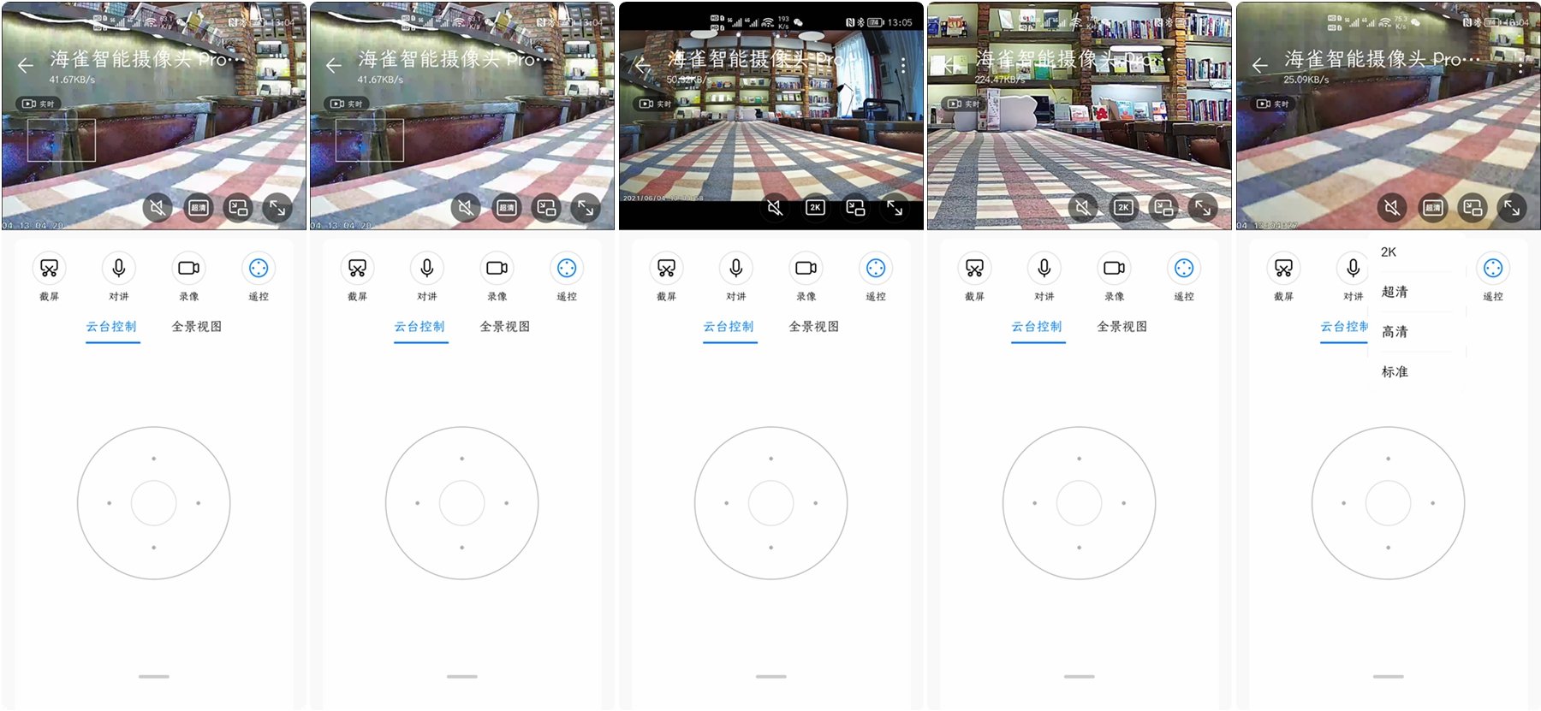Screen dimensions: 1541x711
Task: Choose 高清 option in the open quality list
Action: click(1395, 332)
